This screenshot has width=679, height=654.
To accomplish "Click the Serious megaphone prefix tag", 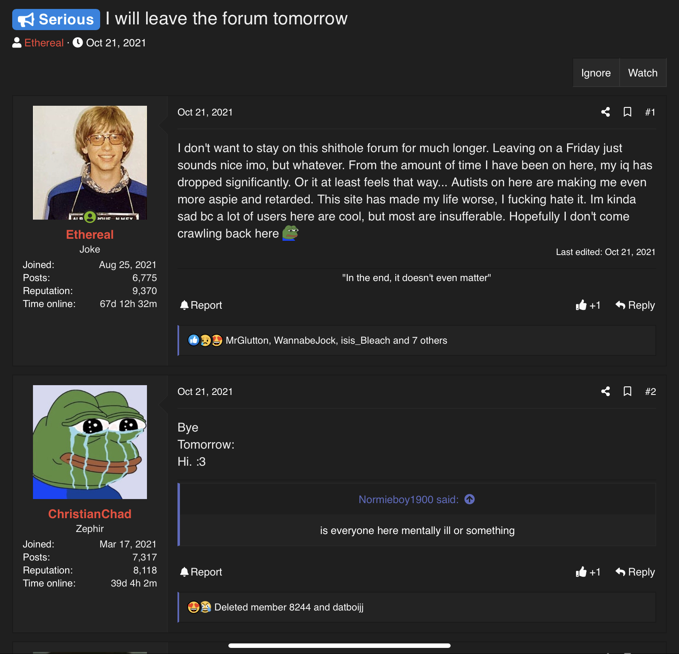I will click(56, 20).
